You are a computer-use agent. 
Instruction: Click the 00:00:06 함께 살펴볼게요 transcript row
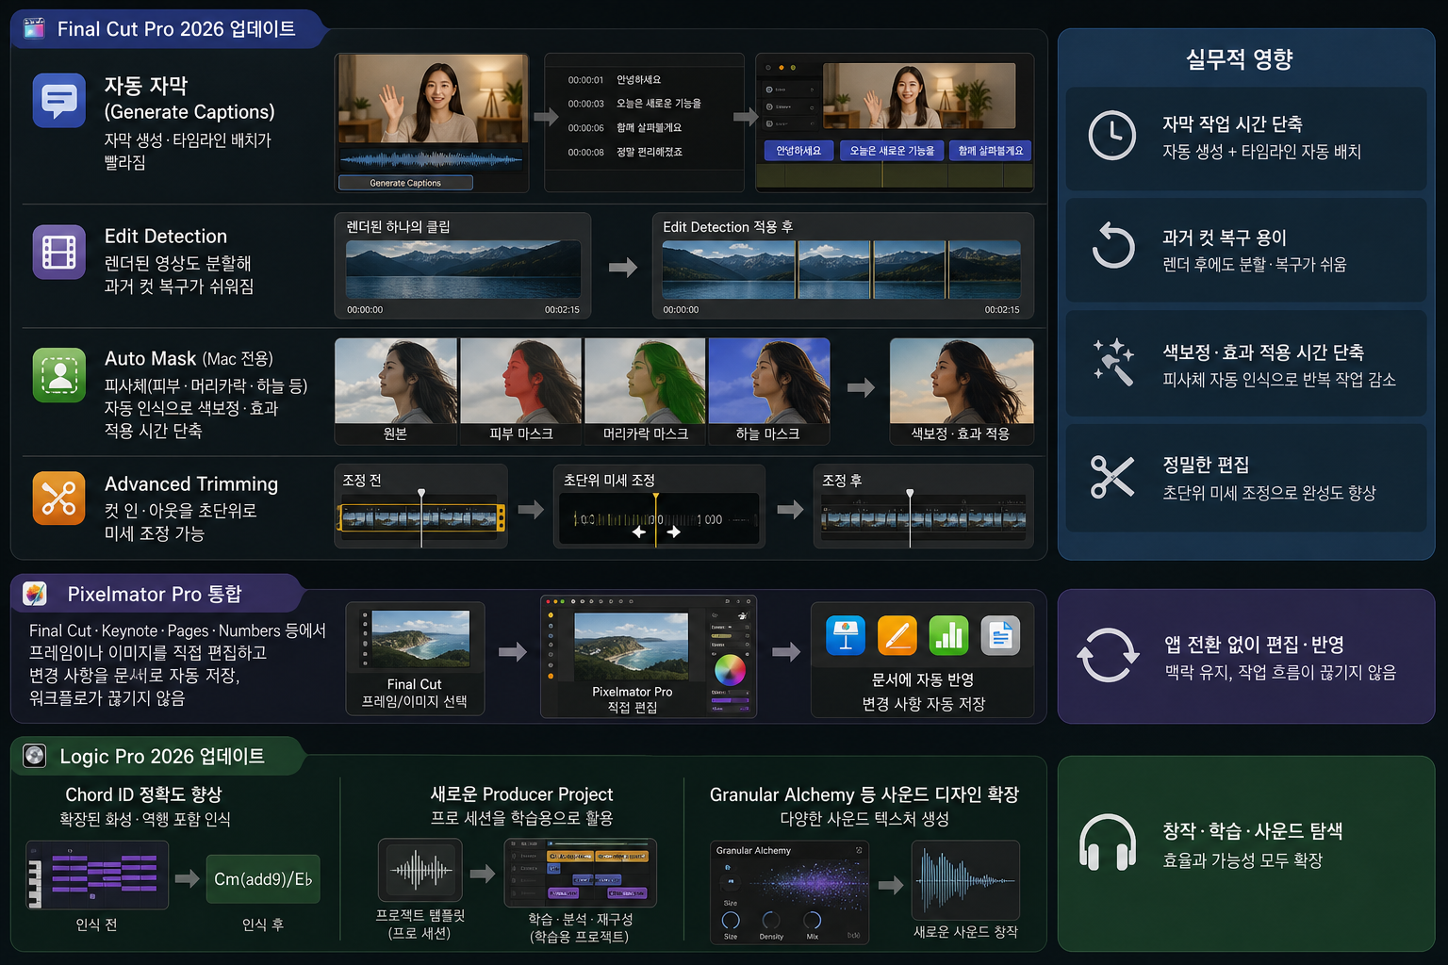click(624, 128)
